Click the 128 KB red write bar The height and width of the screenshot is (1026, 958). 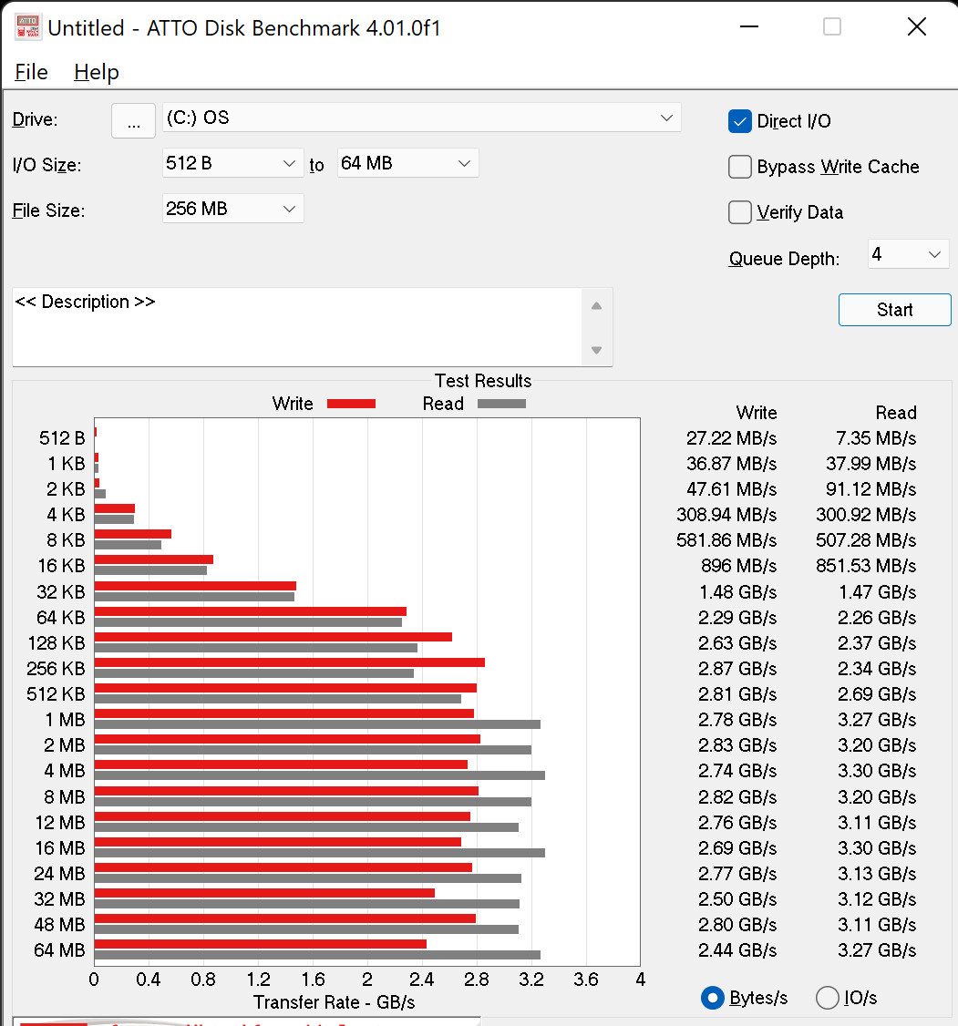click(273, 637)
